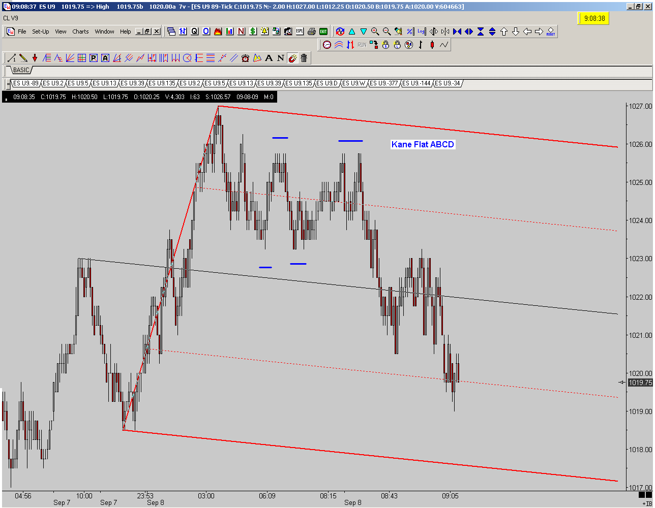Click the alarm clock alert icon
Image resolution: width=655 pixels, height=508 pixels.
click(245, 58)
